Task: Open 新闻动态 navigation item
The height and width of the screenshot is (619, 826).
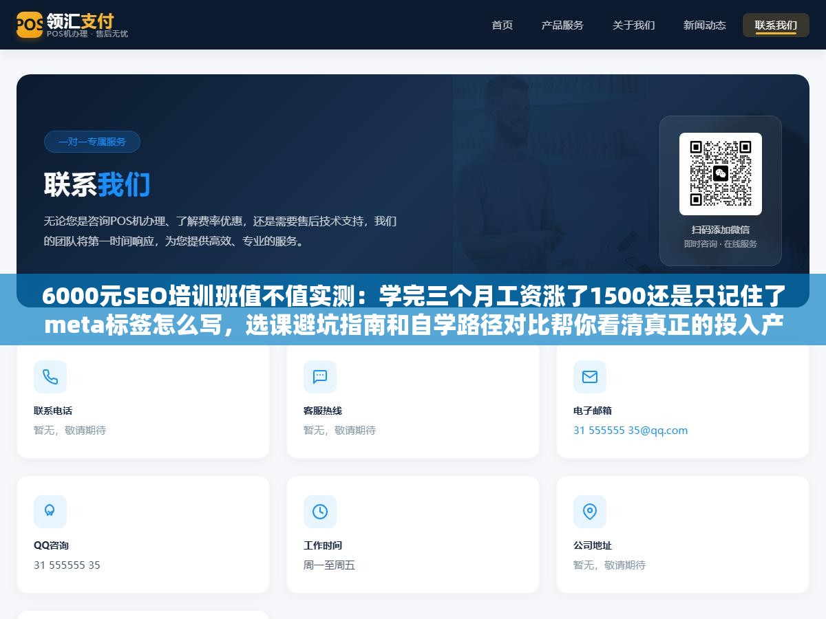Action: tap(705, 25)
